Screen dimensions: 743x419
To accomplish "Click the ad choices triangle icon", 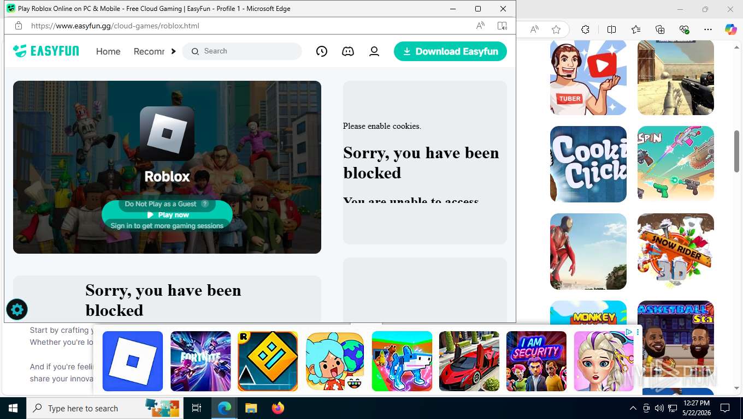I will coord(629,332).
